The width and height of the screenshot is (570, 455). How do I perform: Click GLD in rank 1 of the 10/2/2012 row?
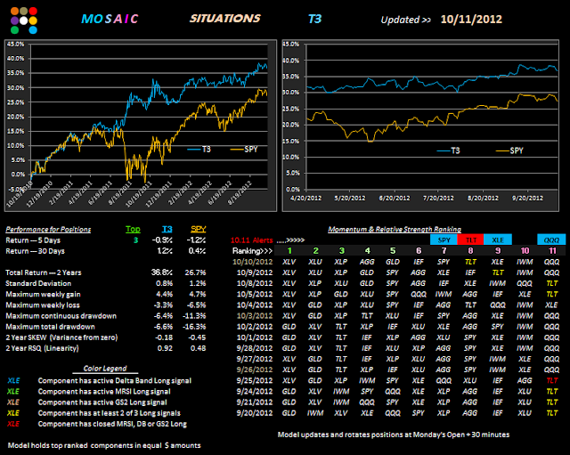click(x=289, y=327)
